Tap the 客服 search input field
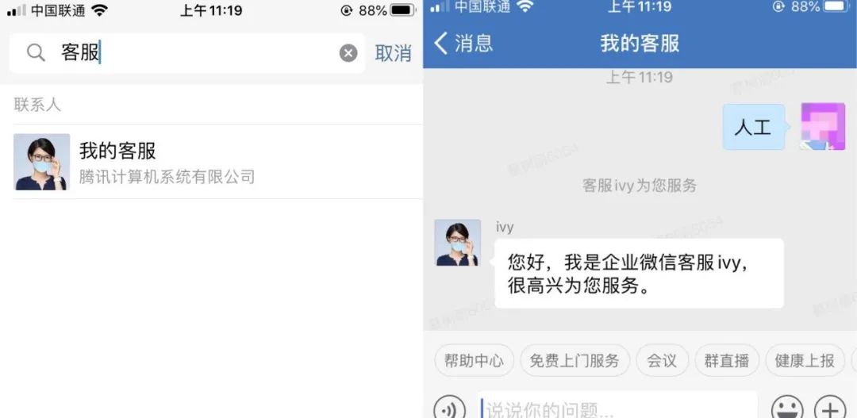The width and height of the screenshot is (857, 418). [187, 53]
